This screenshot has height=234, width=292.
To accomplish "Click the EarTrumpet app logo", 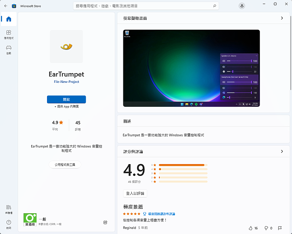I will [67, 46].
